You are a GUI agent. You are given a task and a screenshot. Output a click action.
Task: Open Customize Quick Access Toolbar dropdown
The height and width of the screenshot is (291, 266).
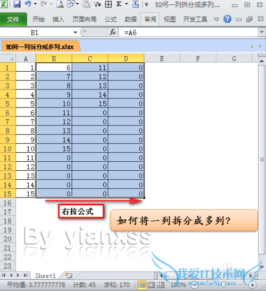[146, 4]
